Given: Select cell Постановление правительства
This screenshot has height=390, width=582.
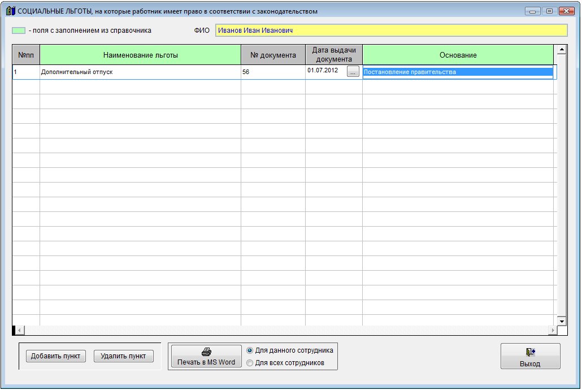Looking at the screenshot, I should click(458, 72).
